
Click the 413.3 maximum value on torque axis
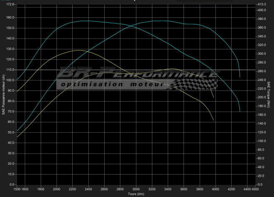point(262,4)
